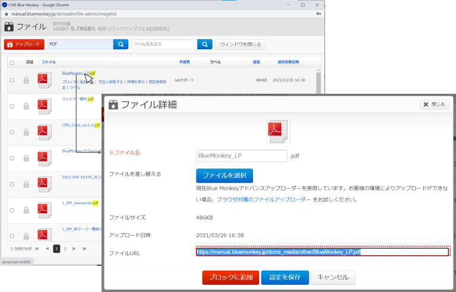This screenshot has height=292, width=456.
Task: Open the BlueMonkey_LP.pdf file link
Action: tap(78, 73)
